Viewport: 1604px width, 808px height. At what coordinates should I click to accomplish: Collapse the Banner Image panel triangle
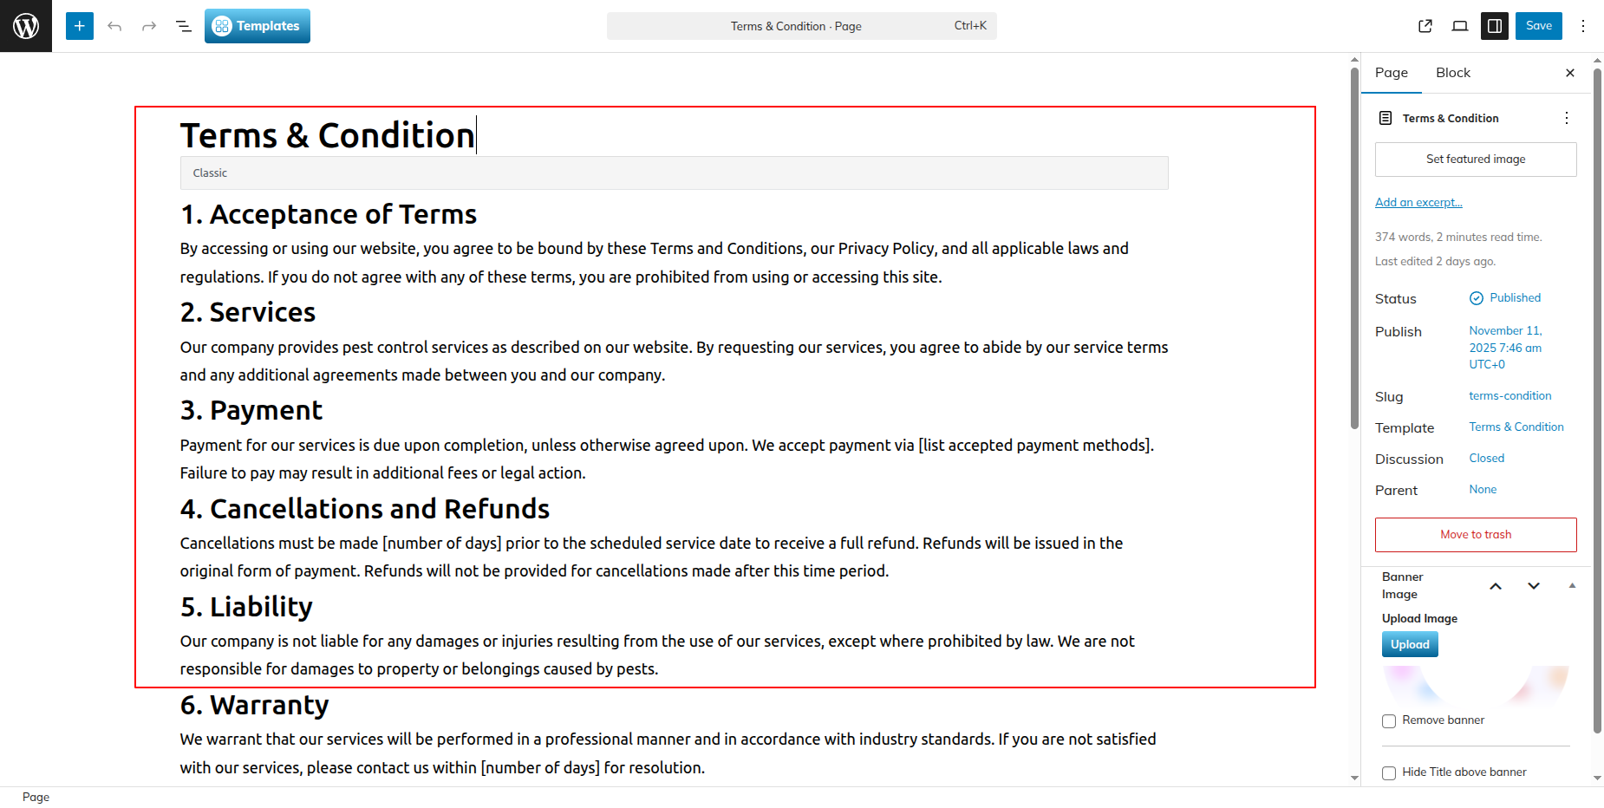(1572, 586)
